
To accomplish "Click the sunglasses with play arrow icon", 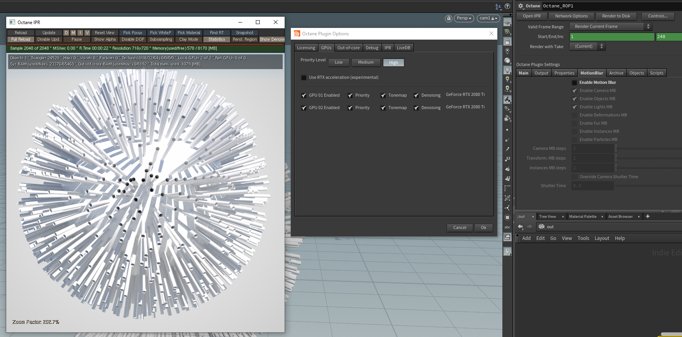I will tap(507, 118).
